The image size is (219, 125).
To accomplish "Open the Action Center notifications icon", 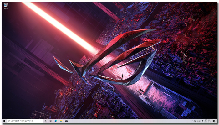I will (214, 121).
